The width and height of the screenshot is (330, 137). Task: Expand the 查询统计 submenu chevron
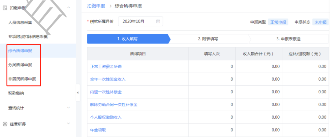68,108
